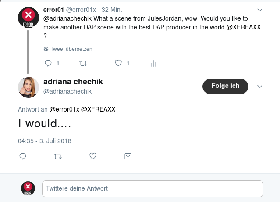This screenshot has width=280, height=202.
Task: Click 'Tweet übersetzen' translate link
Action: point(71,49)
